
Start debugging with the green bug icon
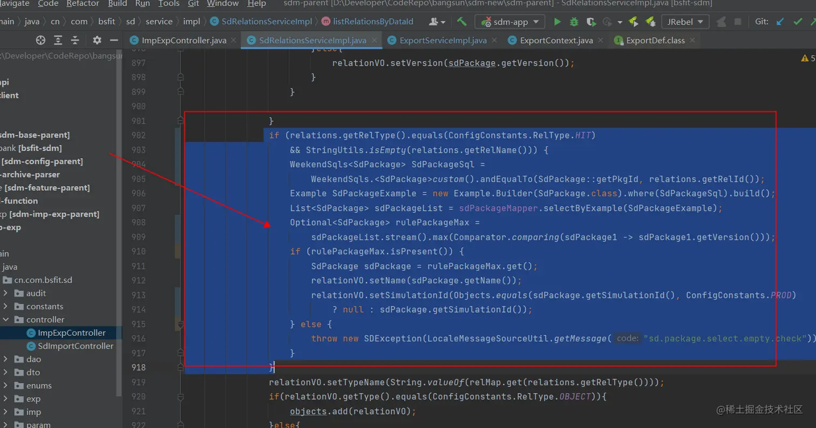574,22
